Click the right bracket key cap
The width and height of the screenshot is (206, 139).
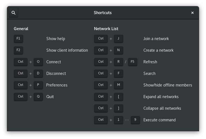(118, 108)
